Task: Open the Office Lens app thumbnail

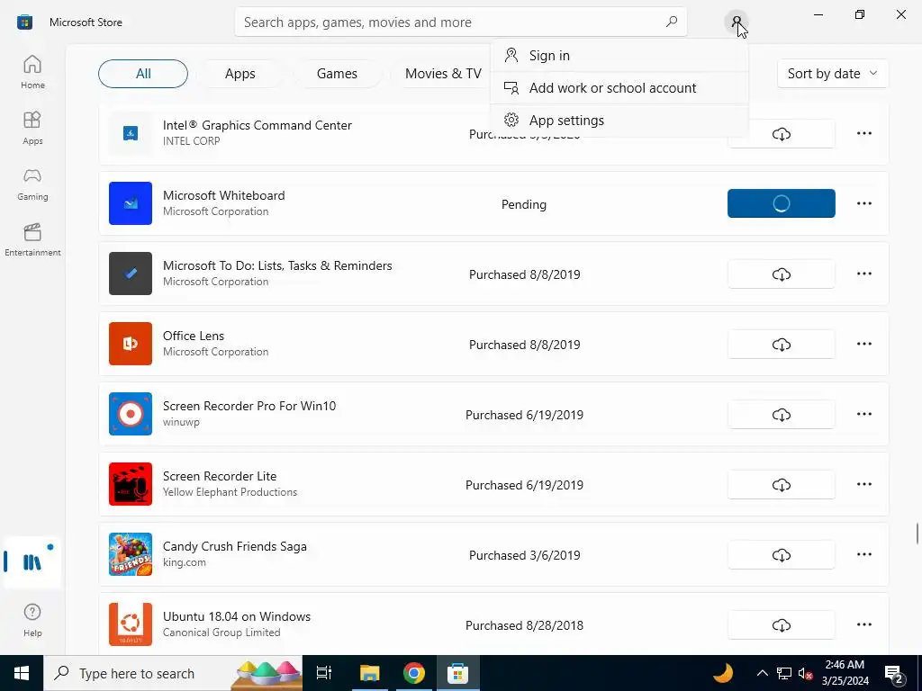Action: point(131,344)
